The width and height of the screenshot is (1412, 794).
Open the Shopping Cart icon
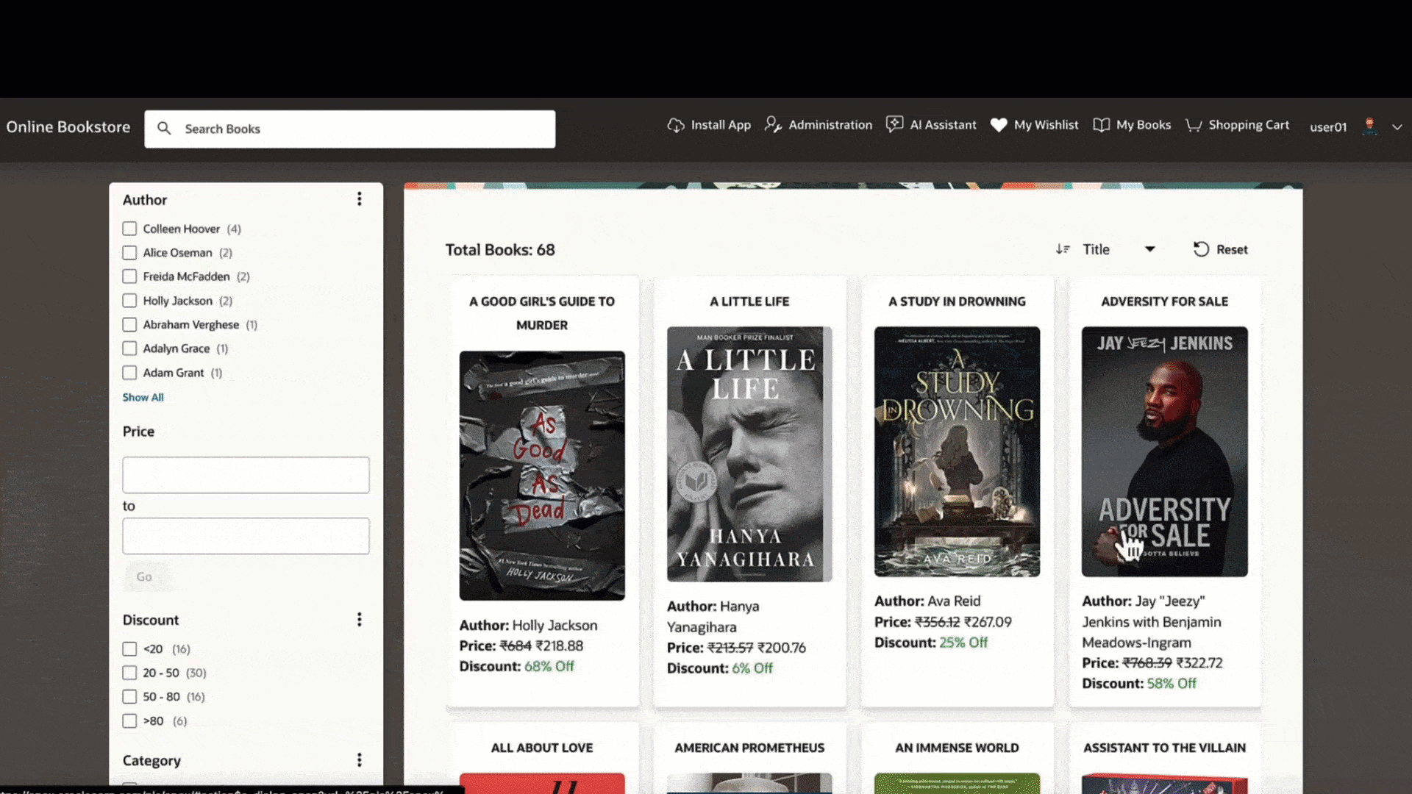coord(1194,126)
